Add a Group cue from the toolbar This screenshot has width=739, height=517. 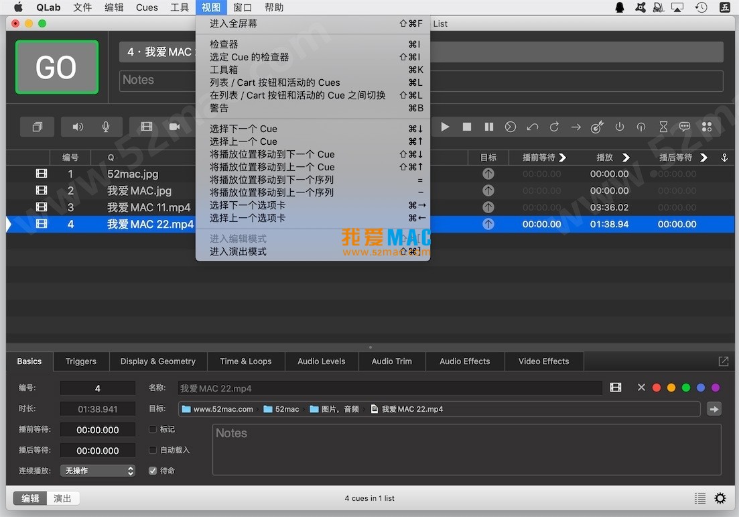[x=38, y=127]
